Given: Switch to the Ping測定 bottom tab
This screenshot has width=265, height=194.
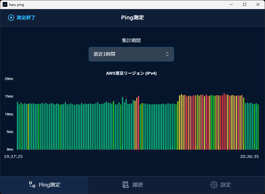Looking at the screenshot, I should (x=44, y=185).
